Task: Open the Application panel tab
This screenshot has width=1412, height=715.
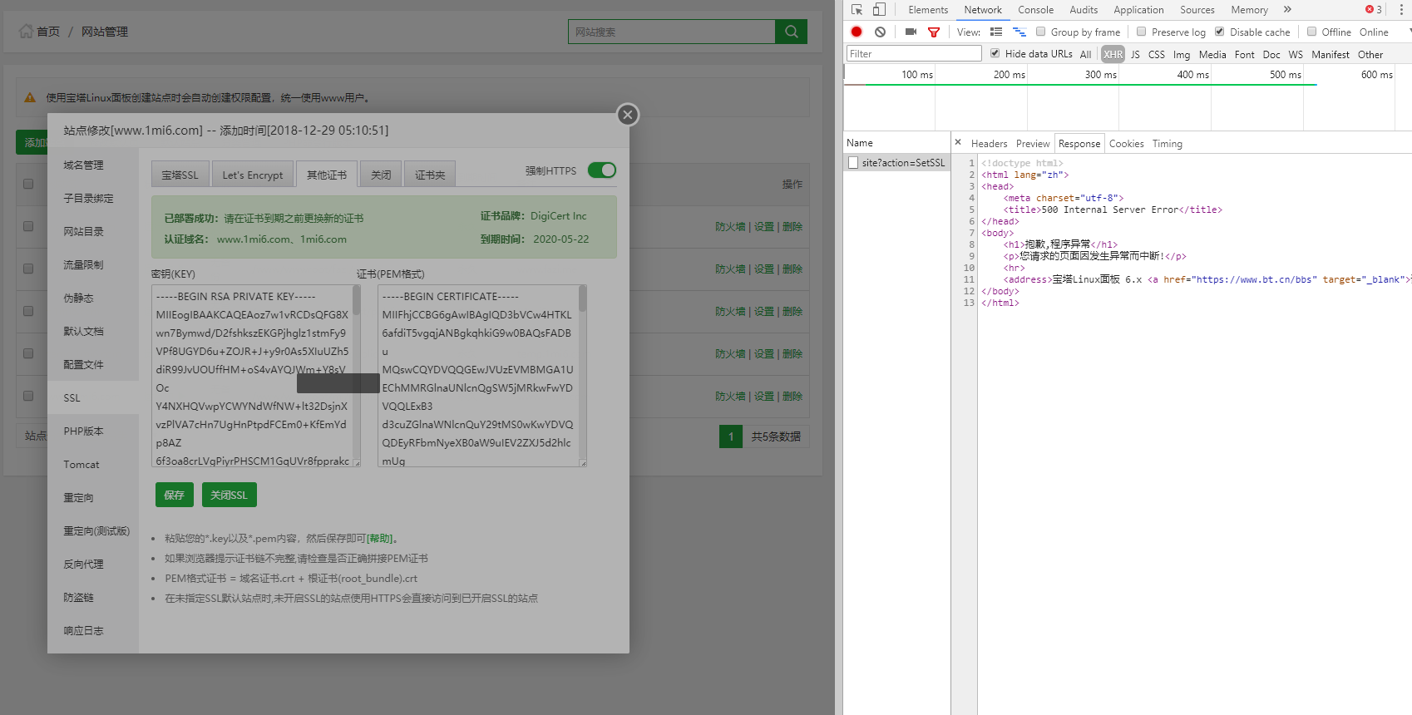Action: (1138, 10)
